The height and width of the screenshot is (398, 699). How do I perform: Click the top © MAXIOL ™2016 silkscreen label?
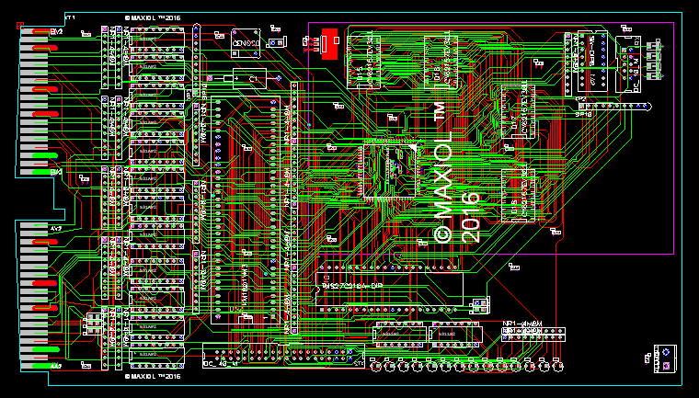154,17
